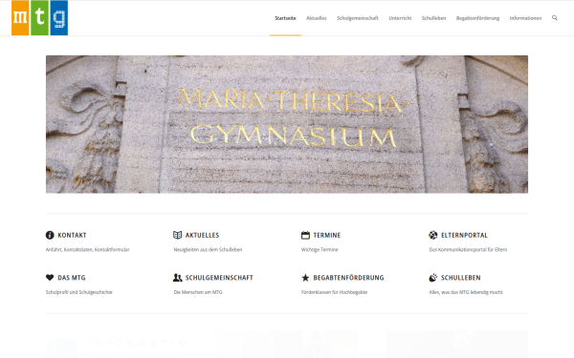Screen dimensions: 574x358
Task: Open the Informationen menu item
Action: coord(525,18)
